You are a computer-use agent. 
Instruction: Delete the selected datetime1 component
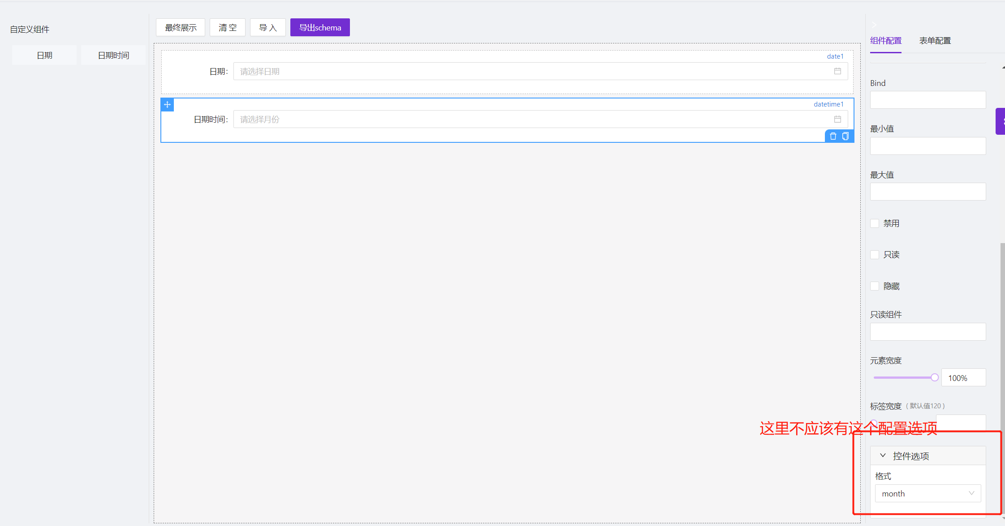pyautogui.click(x=833, y=136)
